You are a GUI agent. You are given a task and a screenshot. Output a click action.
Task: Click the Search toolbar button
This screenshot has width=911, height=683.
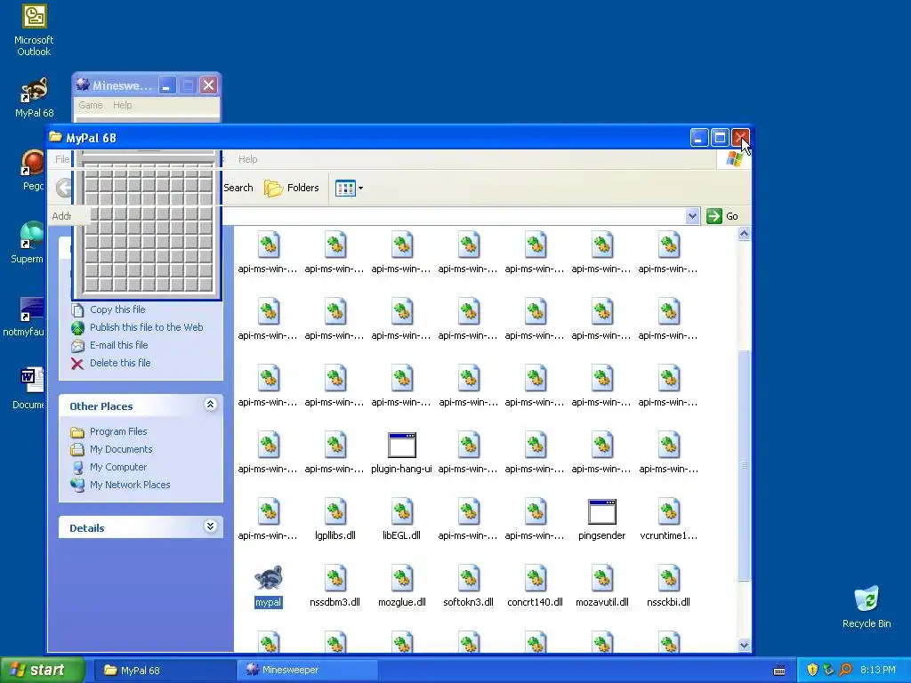coord(238,188)
